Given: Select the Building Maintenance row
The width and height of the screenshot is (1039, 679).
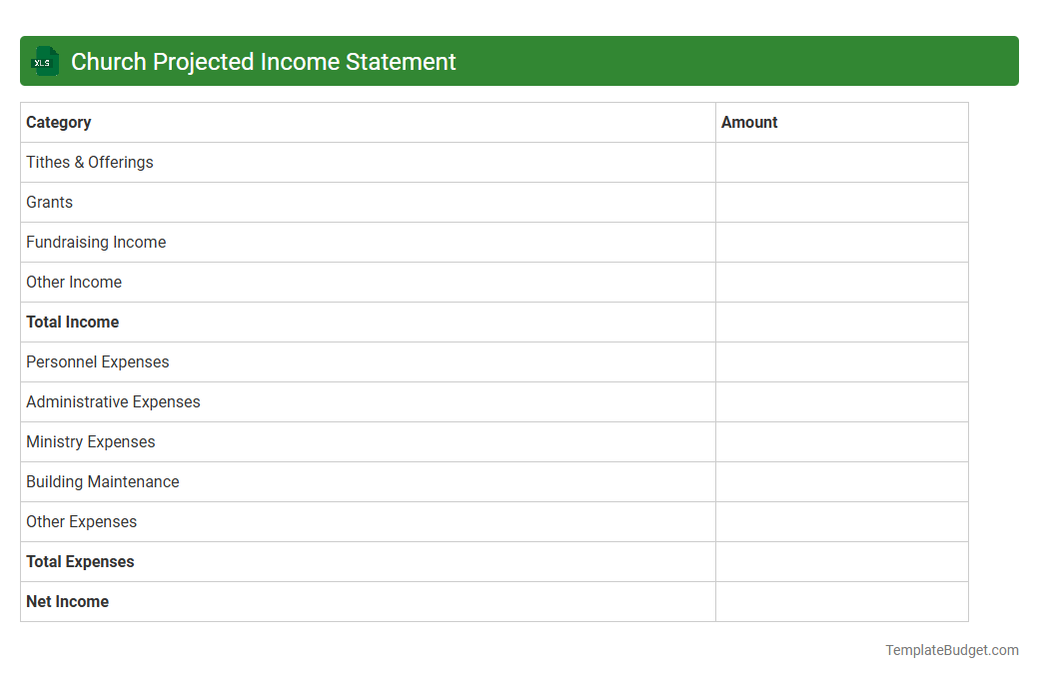Looking at the screenshot, I should tap(102, 481).
